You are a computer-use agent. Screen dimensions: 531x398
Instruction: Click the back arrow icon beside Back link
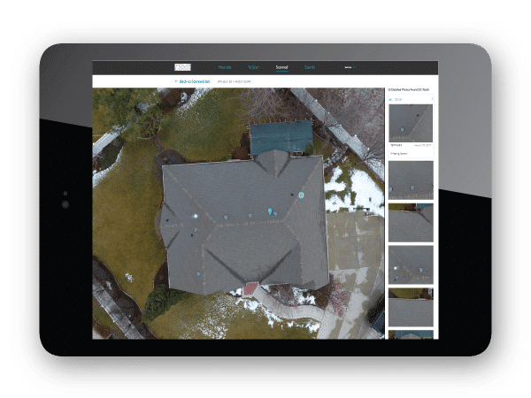pos(177,81)
